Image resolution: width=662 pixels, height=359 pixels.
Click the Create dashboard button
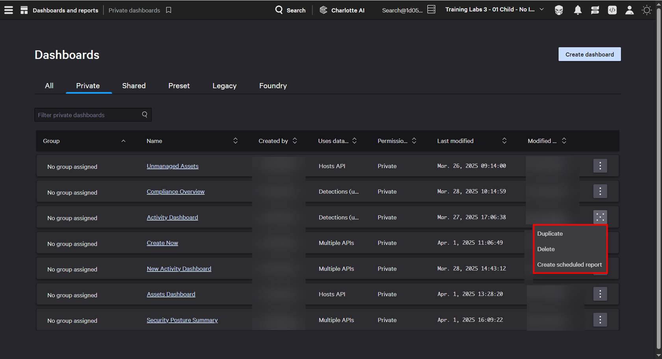coord(589,54)
